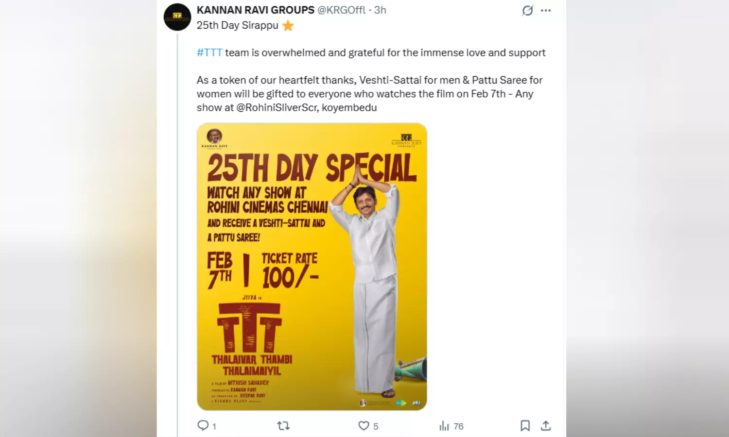729x437 pixels.
Task: Click the "25th Day Sirappu" text line
Action: [237, 25]
